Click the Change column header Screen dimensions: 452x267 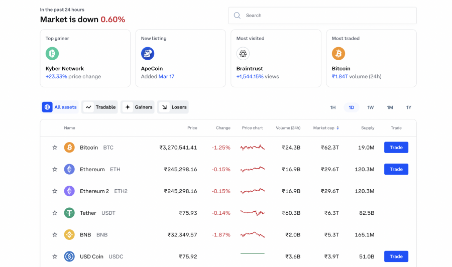(223, 128)
